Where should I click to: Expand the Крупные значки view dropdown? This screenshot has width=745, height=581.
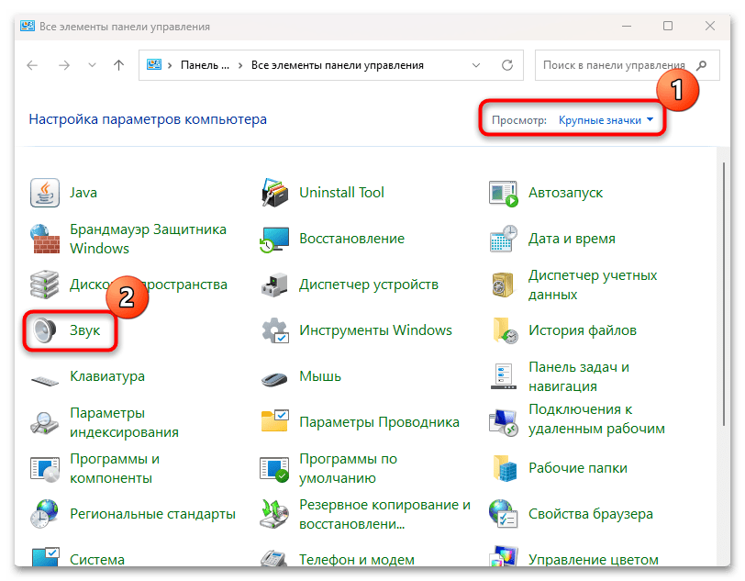coord(609,119)
